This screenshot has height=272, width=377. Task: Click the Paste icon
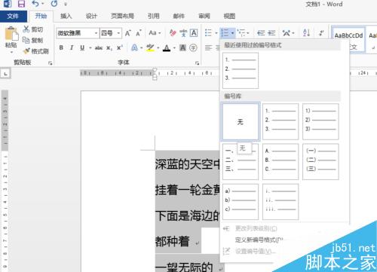click(11, 33)
